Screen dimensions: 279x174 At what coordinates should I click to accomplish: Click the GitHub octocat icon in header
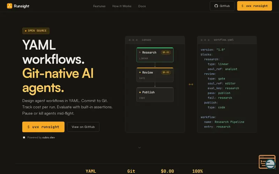click(x=216, y=6)
